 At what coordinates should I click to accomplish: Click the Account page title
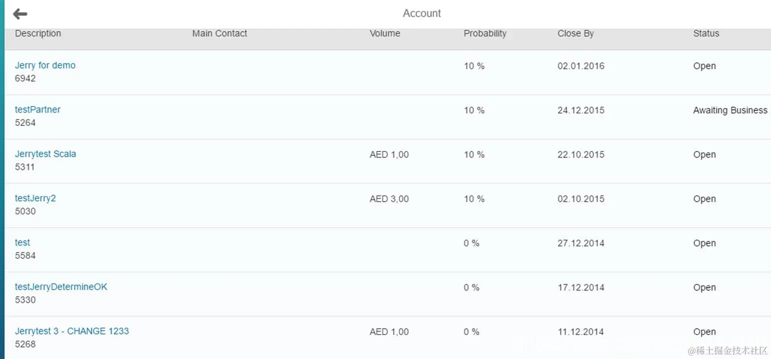coord(422,13)
